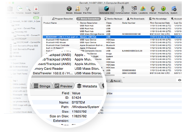Select the Bluetooth HID Mouse row
Viewport: 183px width, 132px height.
(x=112, y=43)
